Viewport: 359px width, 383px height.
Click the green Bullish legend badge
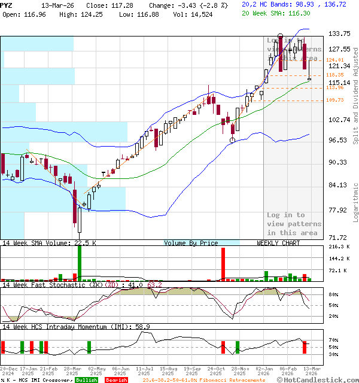86,380
